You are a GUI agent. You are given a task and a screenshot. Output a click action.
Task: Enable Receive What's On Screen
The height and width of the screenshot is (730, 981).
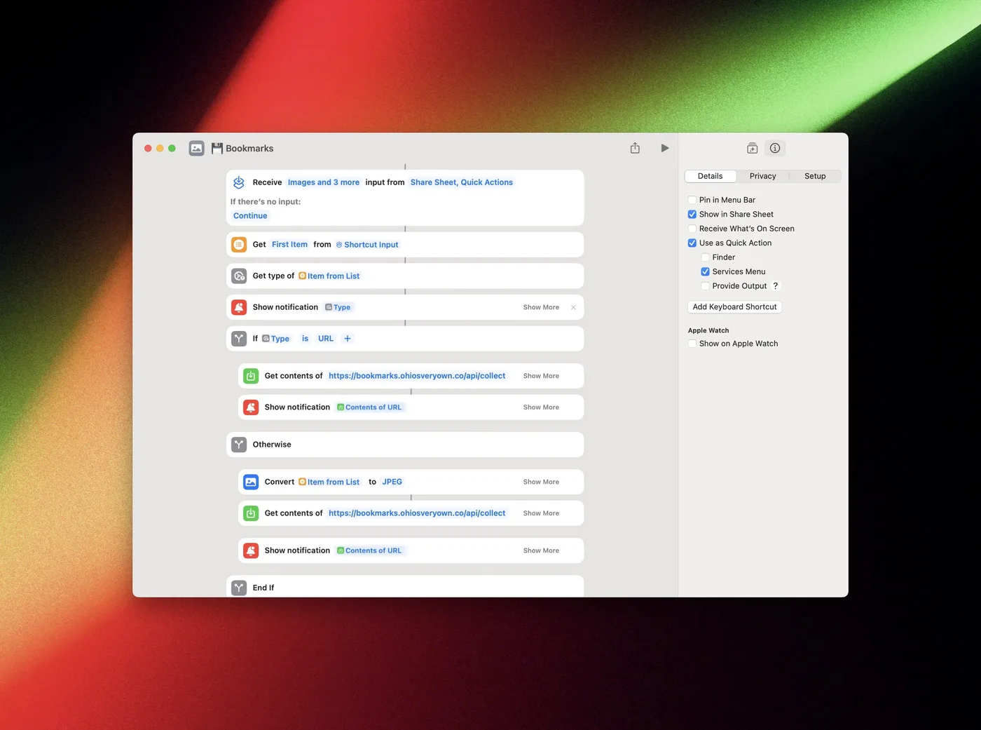pyautogui.click(x=692, y=229)
